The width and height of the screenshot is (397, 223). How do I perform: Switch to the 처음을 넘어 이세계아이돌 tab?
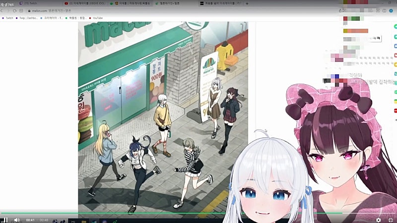coord(221,3)
